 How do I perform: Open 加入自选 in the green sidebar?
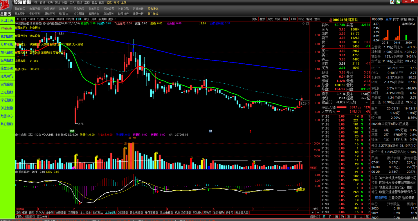tap(7, 52)
